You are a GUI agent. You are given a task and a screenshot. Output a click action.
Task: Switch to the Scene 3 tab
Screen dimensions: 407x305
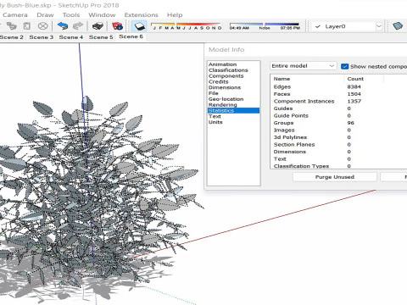click(41, 37)
